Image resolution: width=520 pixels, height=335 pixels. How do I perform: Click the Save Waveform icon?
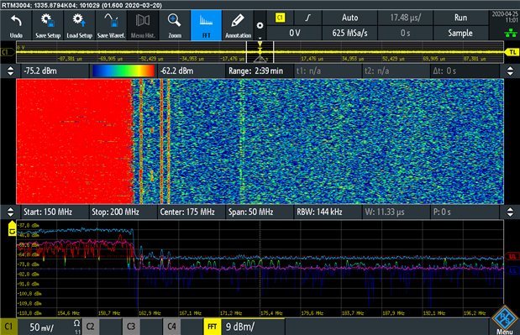[111, 25]
